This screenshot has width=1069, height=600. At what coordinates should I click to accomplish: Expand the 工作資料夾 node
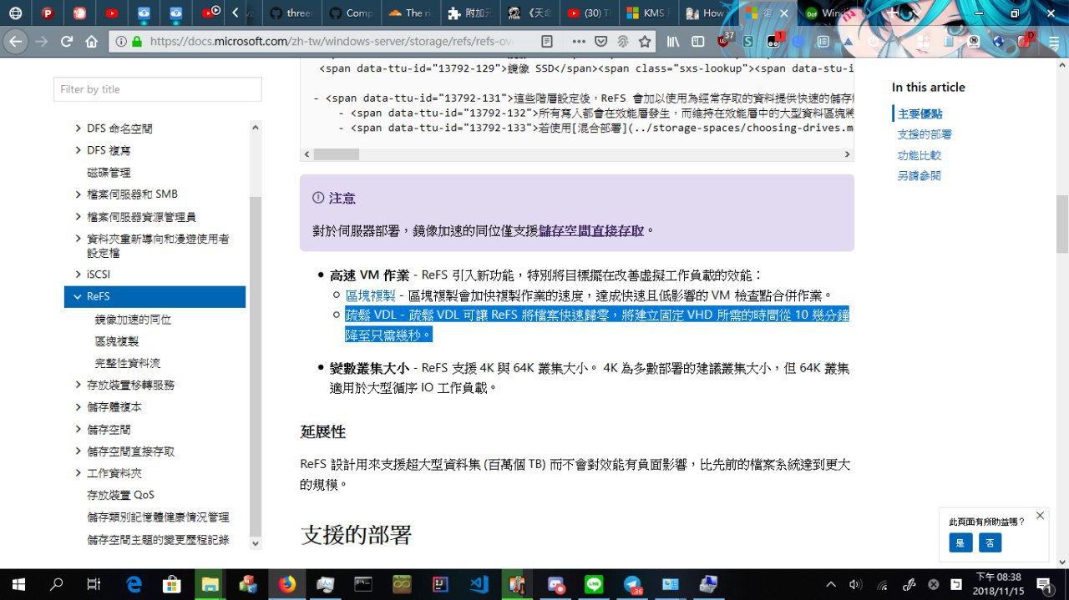tap(78, 473)
